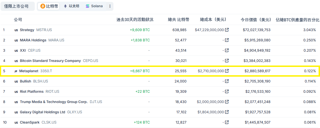Viewport: 320px width, 128px height.
Task: Click the DJT.US ticker
Action: [96, 102]
